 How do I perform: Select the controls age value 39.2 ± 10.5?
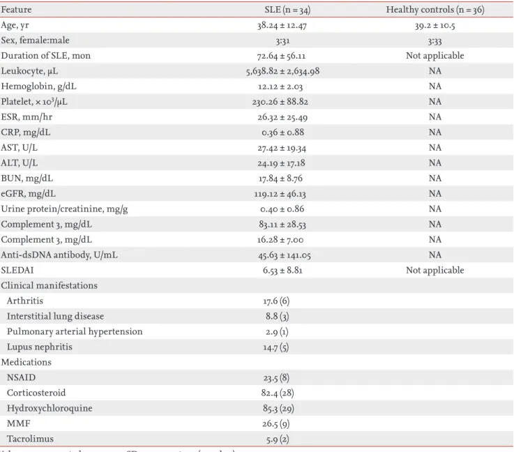(x=434, y=26)
